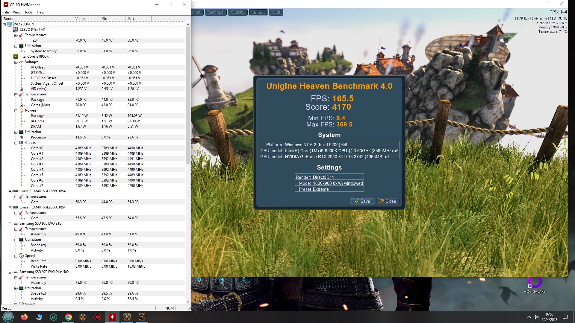Select the CPU icon beside Intel Core i9 9900K
Screen dimensions: 575x323
click(16, 56)
